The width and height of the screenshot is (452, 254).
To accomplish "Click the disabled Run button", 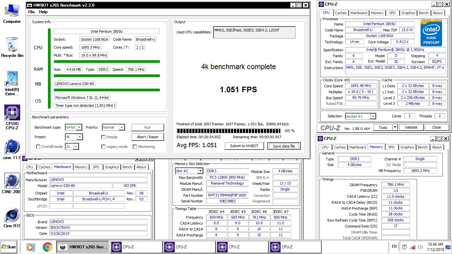I will click(148, 127).
